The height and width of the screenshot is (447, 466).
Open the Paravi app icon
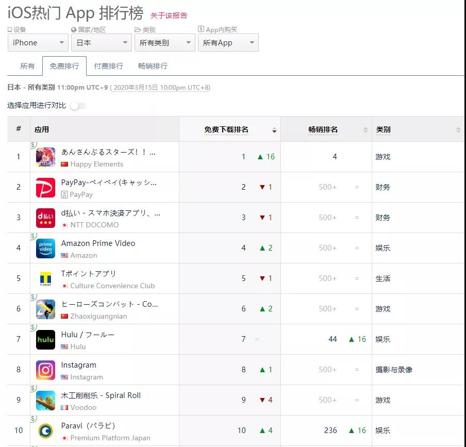(x=45, y=431)
